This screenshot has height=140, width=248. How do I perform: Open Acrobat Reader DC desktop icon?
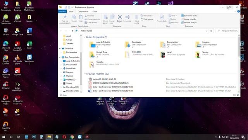[17, 46]
